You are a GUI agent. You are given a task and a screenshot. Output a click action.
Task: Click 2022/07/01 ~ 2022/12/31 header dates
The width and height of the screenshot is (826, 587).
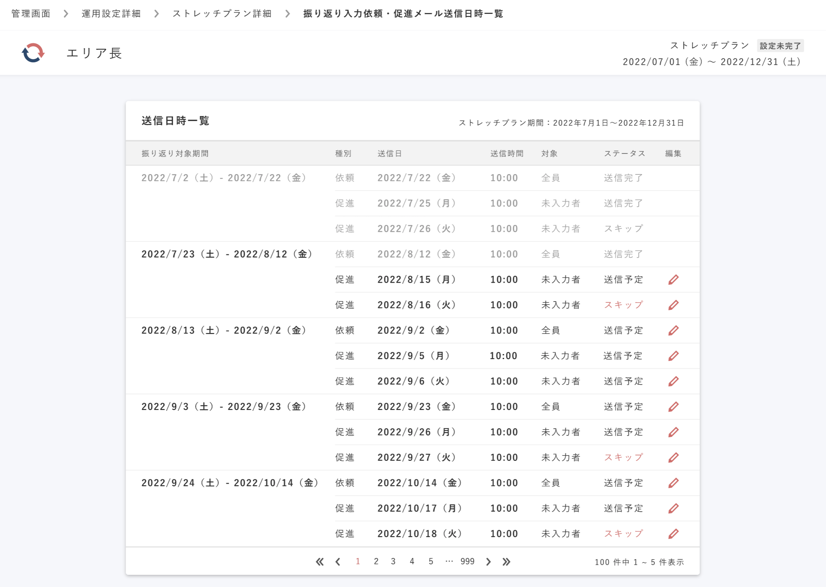click(712, 62)
